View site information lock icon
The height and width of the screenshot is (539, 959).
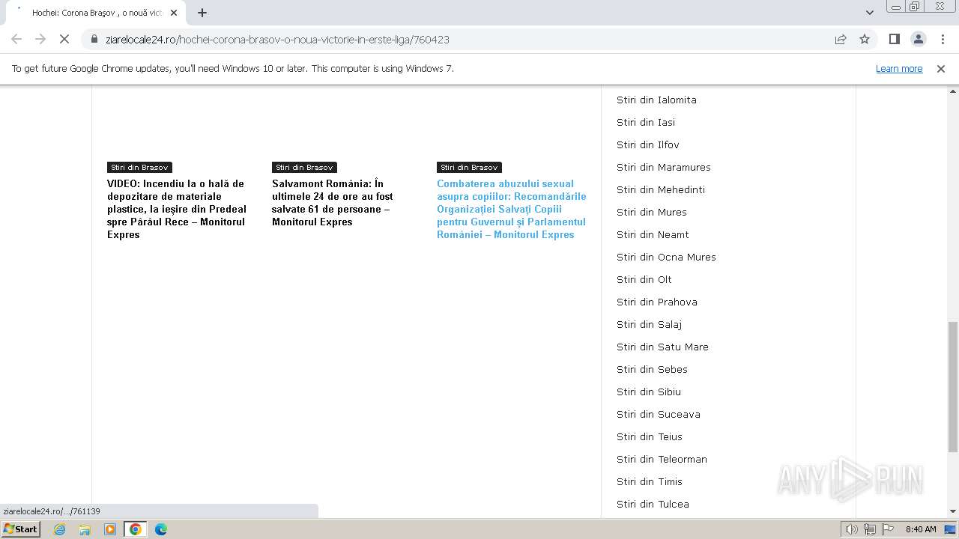94,39
